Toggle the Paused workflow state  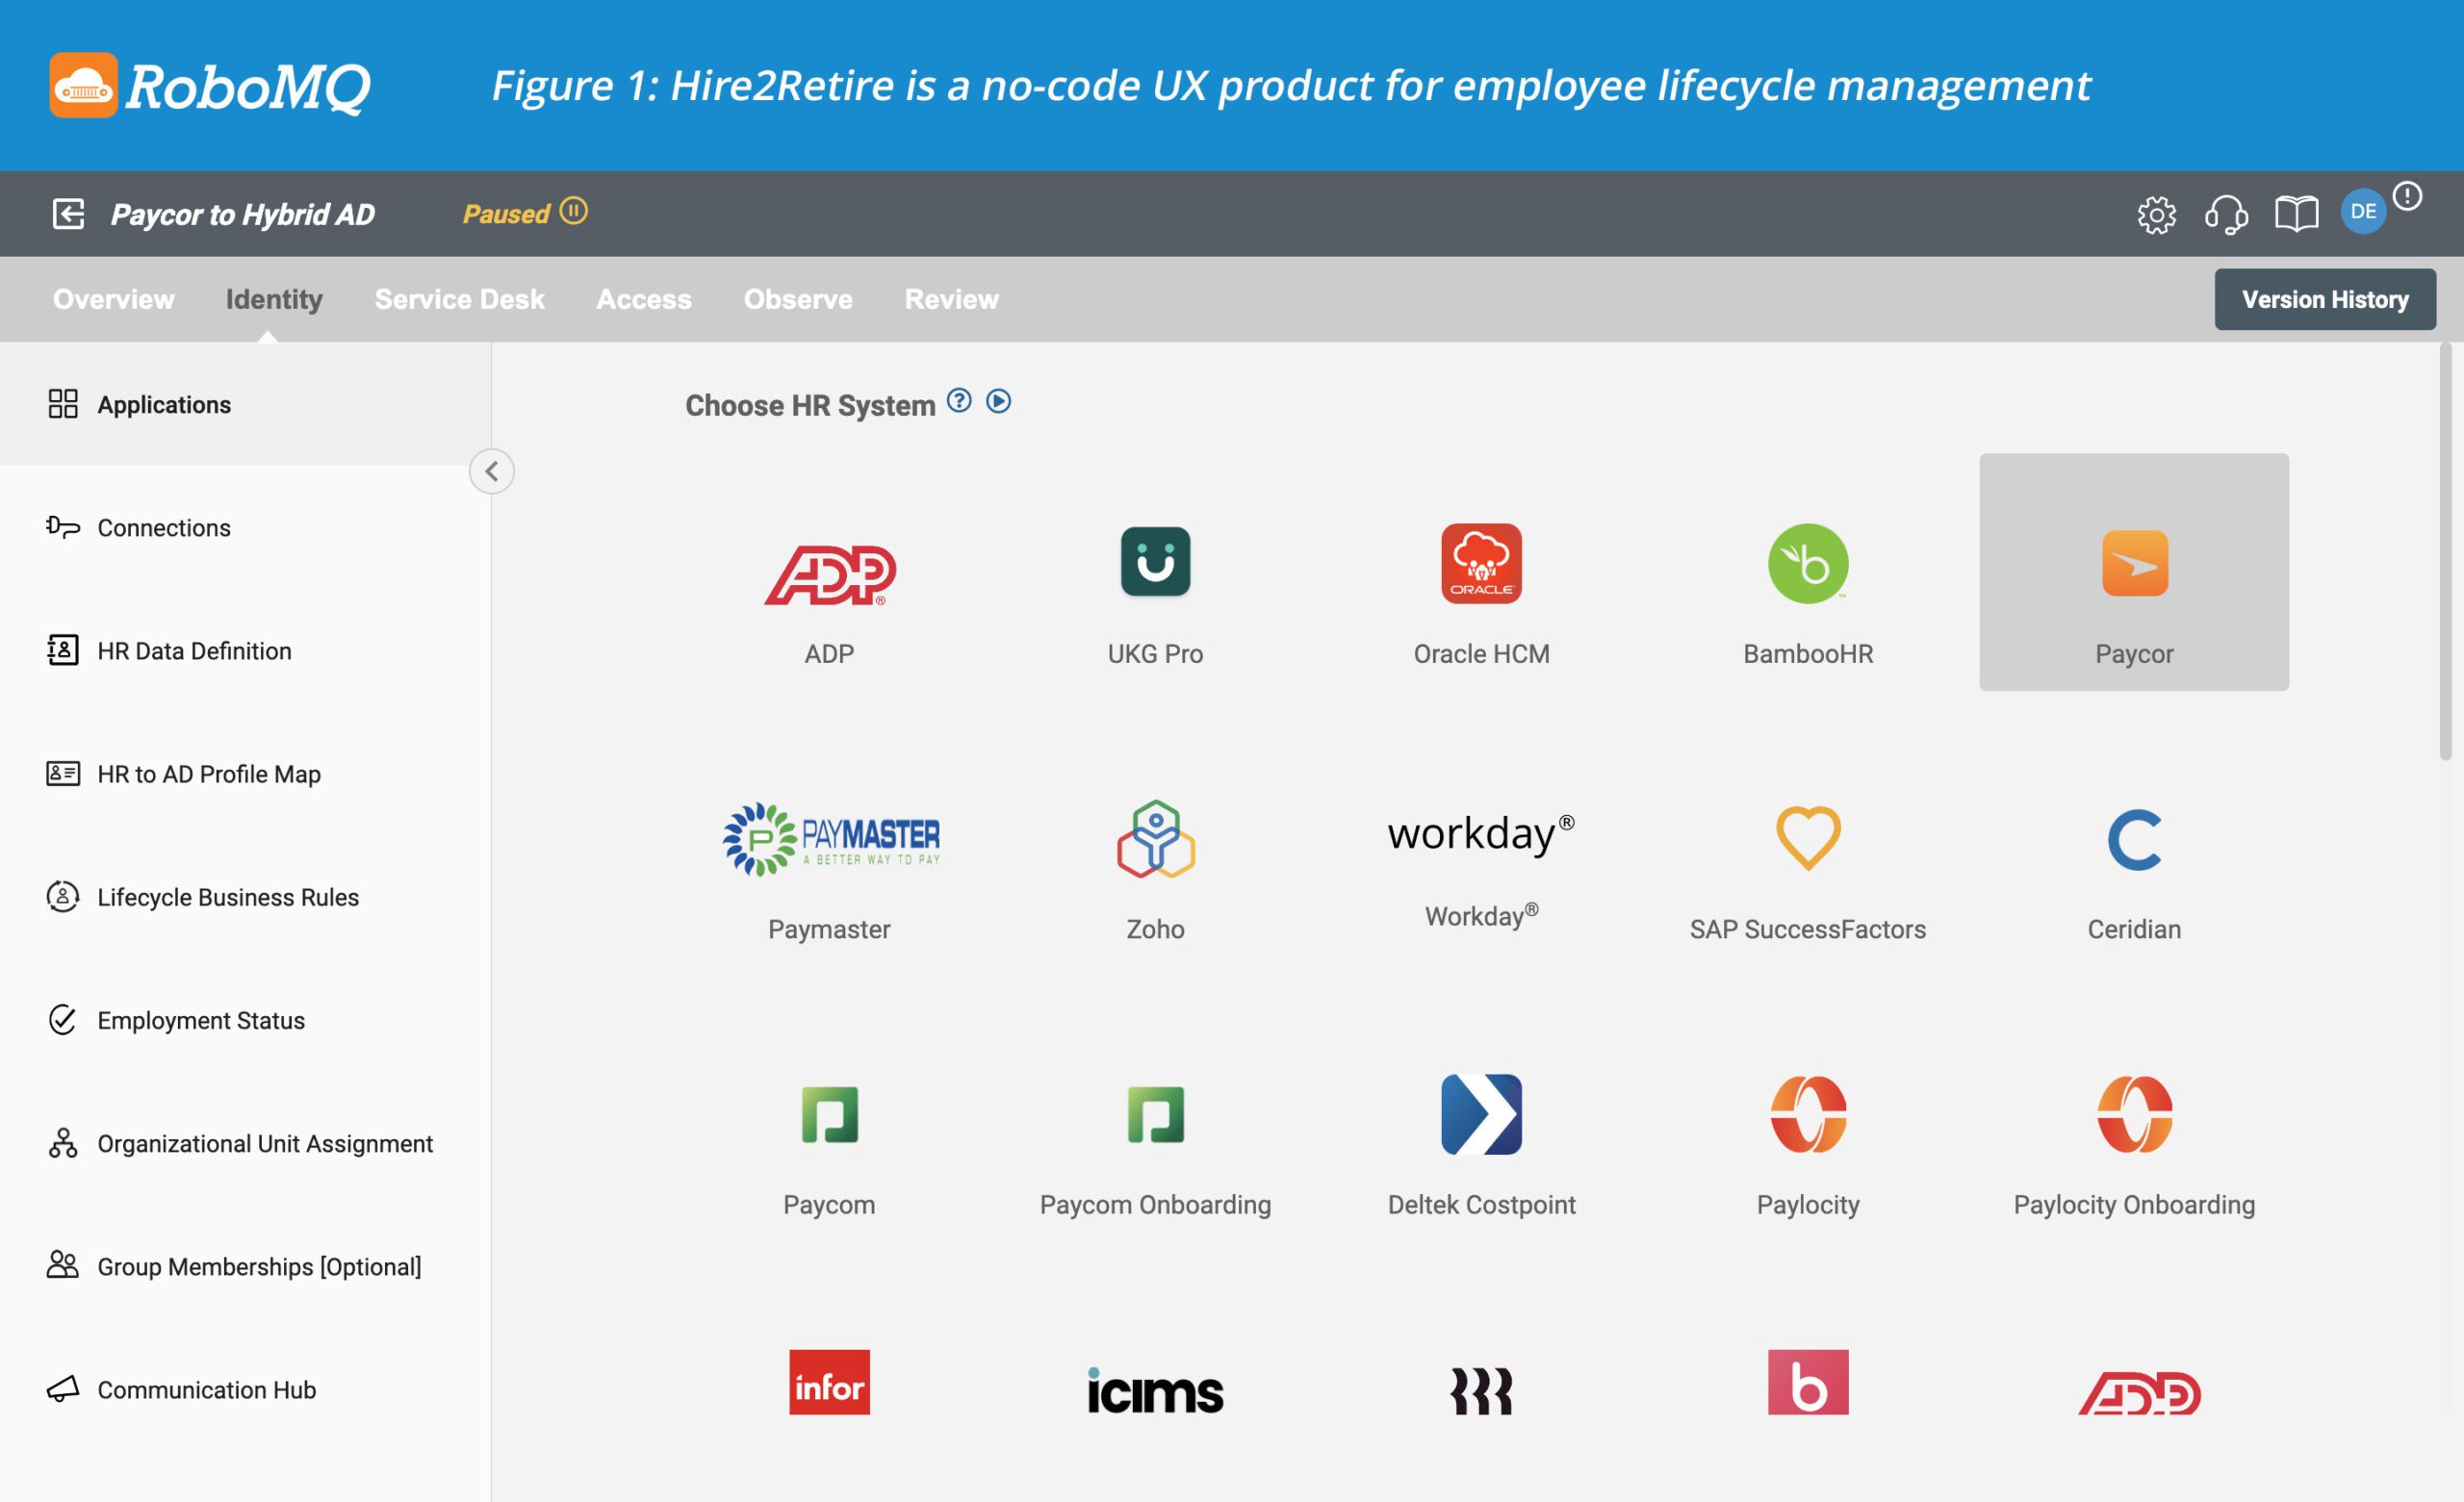pyautogui.click(x=572, y=211)
